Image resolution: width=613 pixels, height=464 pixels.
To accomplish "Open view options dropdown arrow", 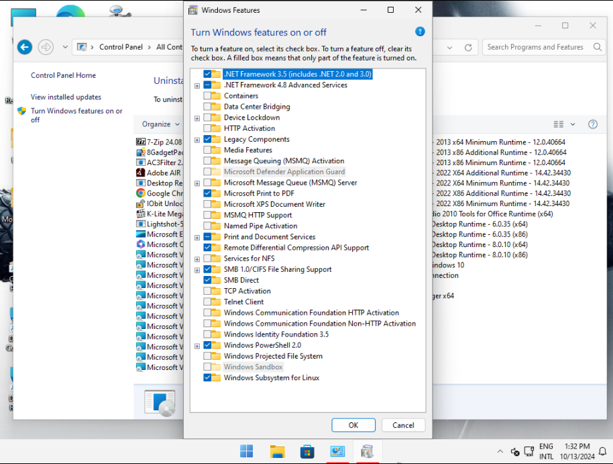I will click(x=573, y=124).
